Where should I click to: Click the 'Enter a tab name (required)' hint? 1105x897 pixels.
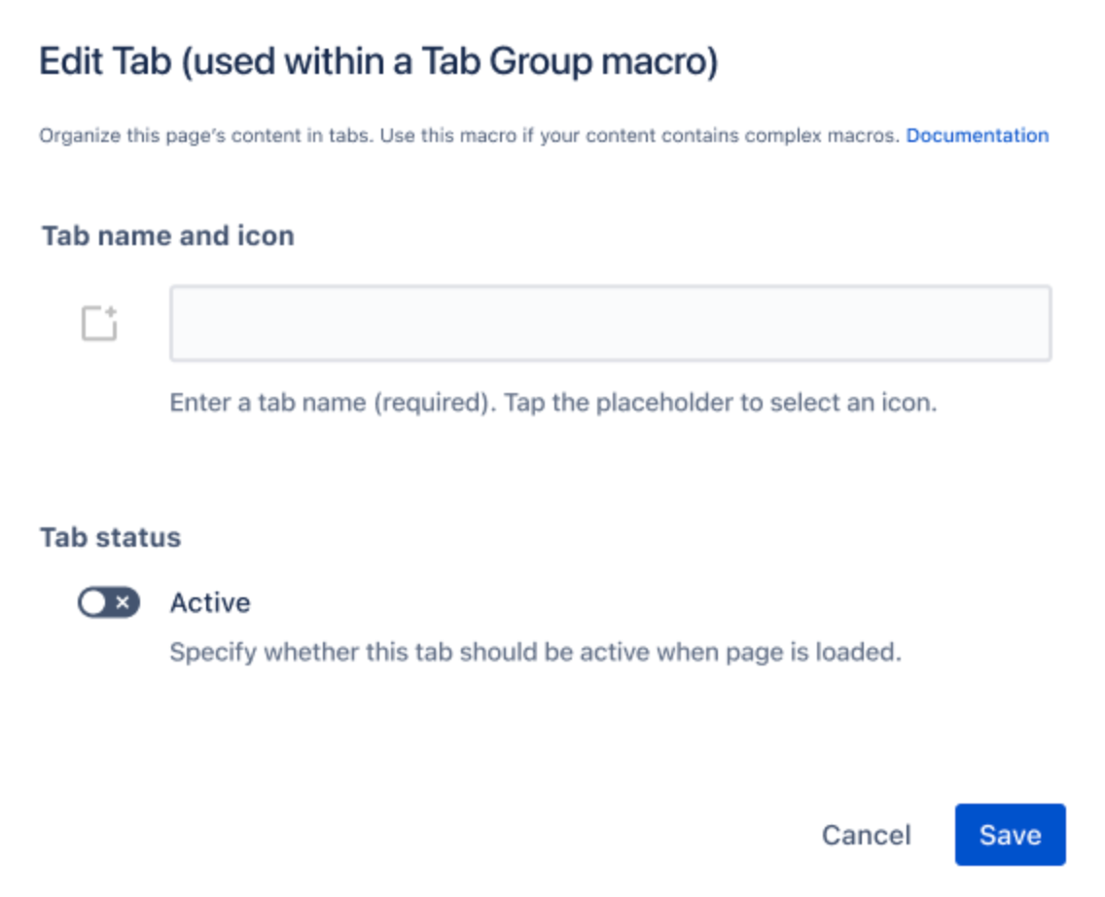click(x=329, y=403)
